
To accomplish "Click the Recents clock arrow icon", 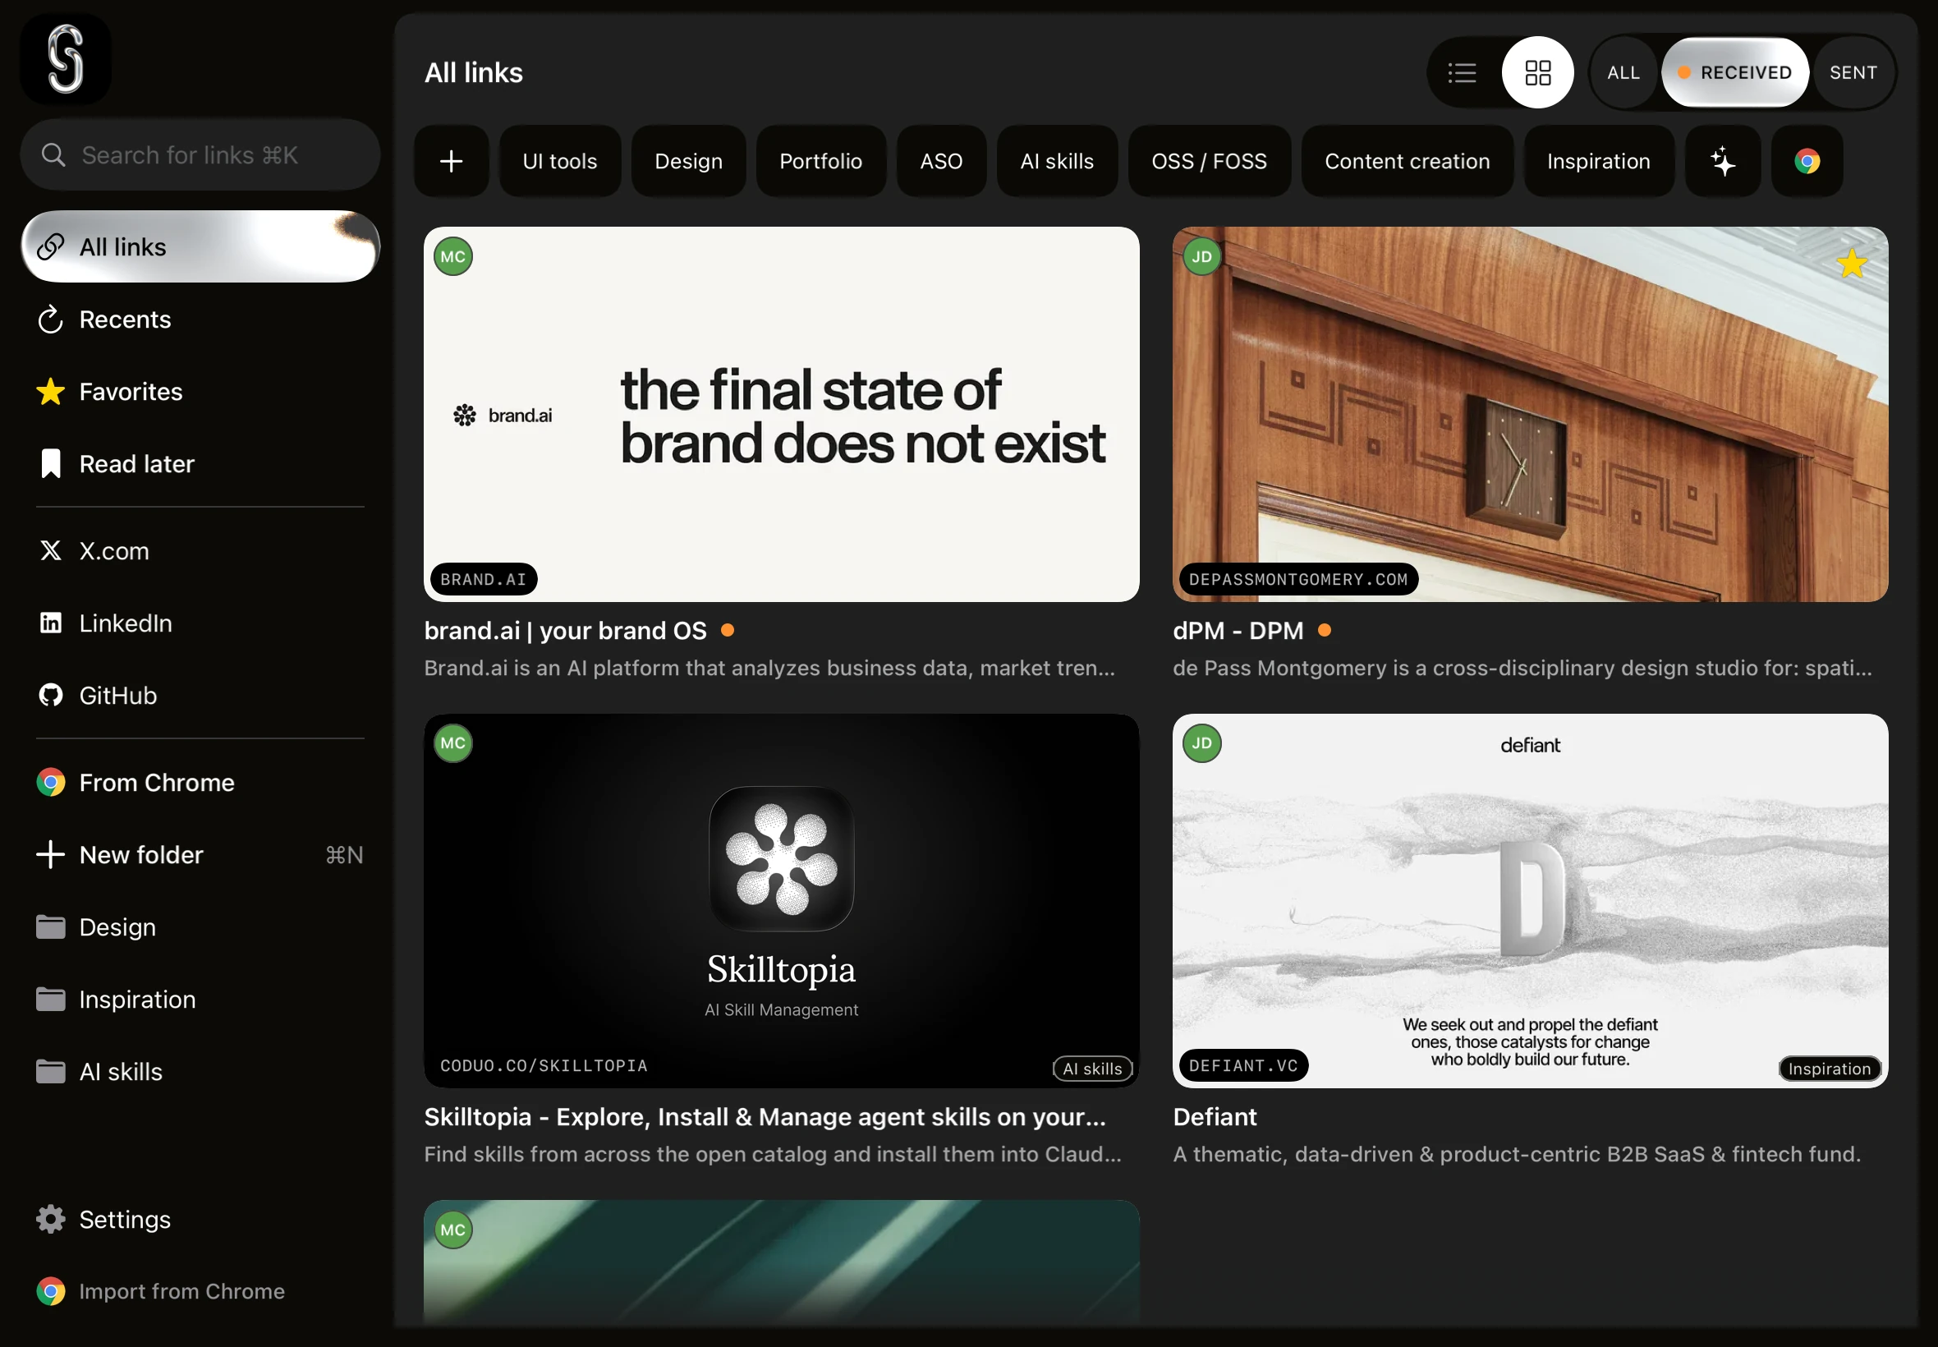I will (51, 319).
